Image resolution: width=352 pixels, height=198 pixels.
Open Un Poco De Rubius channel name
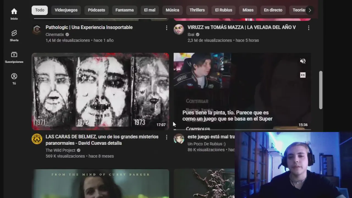click(x=207, y=144)
